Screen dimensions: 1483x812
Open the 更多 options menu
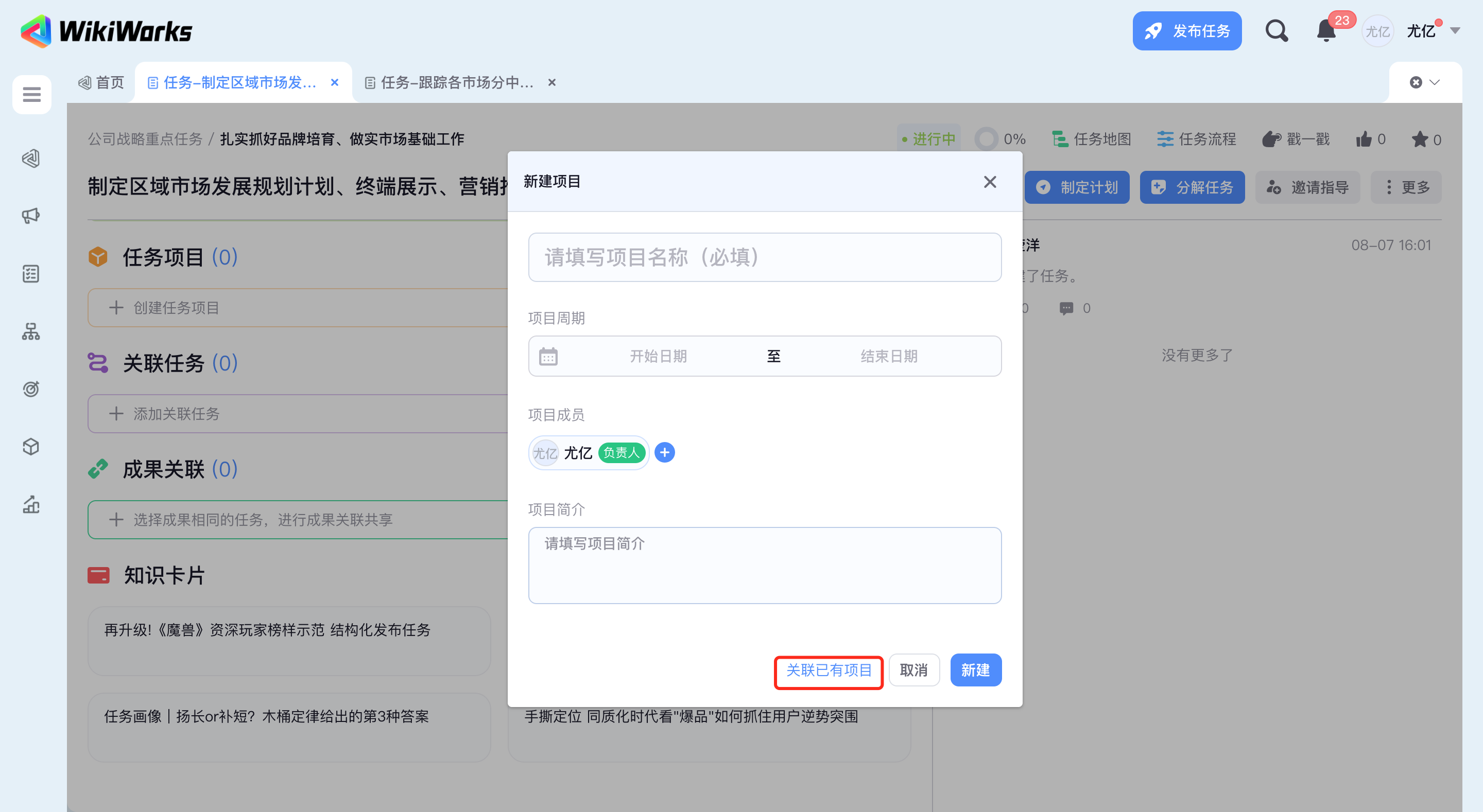click(1406, 187)
